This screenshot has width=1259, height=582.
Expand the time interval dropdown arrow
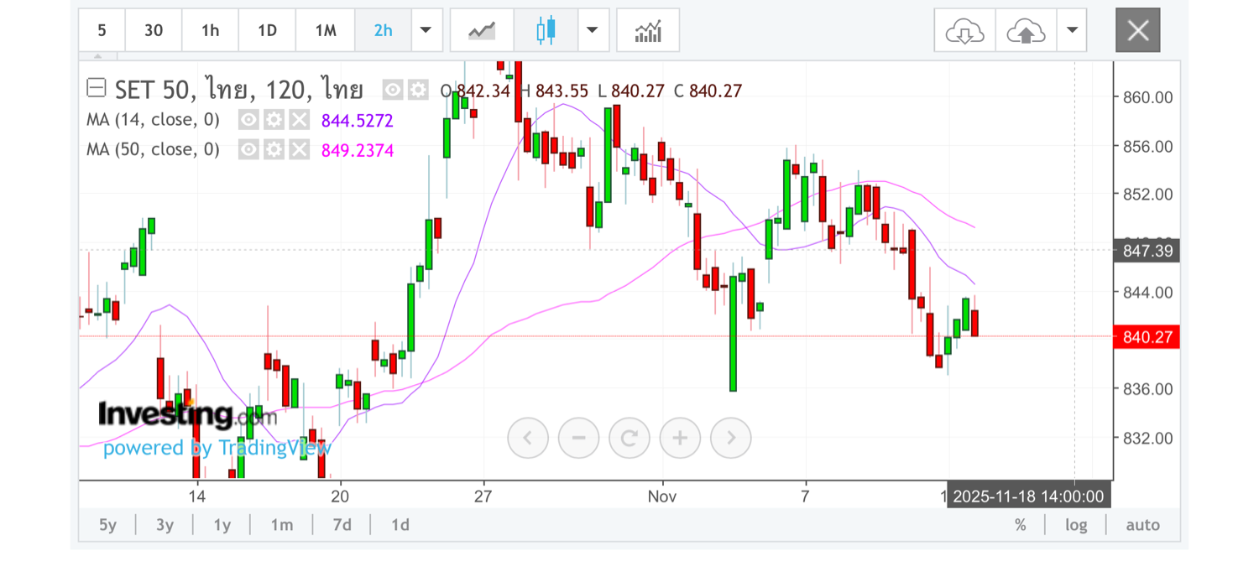click(426, 31)
